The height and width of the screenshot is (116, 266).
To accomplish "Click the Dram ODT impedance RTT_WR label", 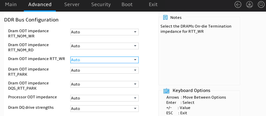I will pos(36,59).
